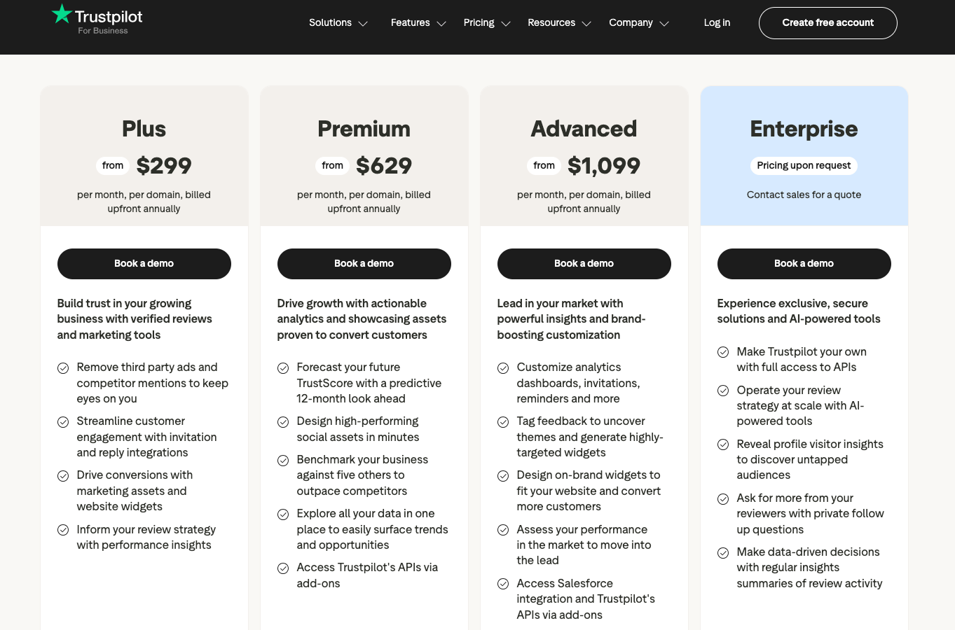Open the Features dropdown menu
The height and width of the screenshot is (630, 955).
[x=418, y=22]
